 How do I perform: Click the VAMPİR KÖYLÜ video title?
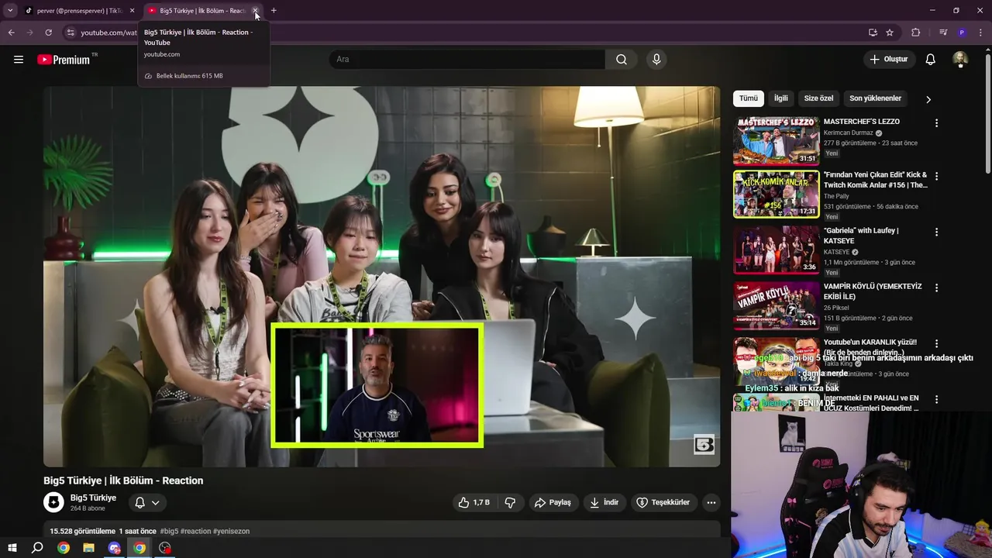(873, 291)
